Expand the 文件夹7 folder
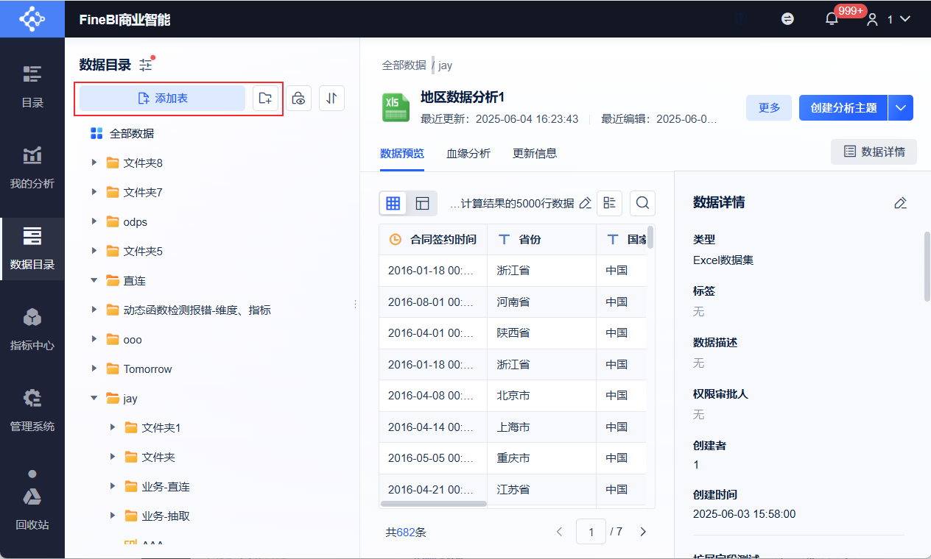The image size is (931, 559). tap(94, 191)
